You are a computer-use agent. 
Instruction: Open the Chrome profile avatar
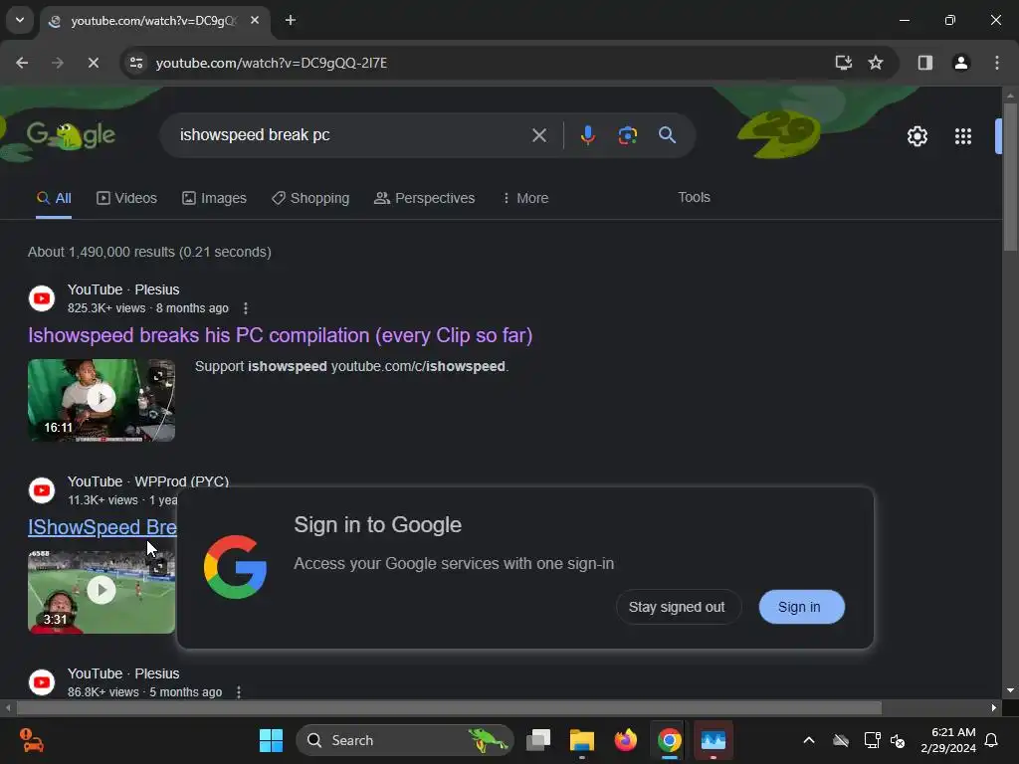pos(961,63)
